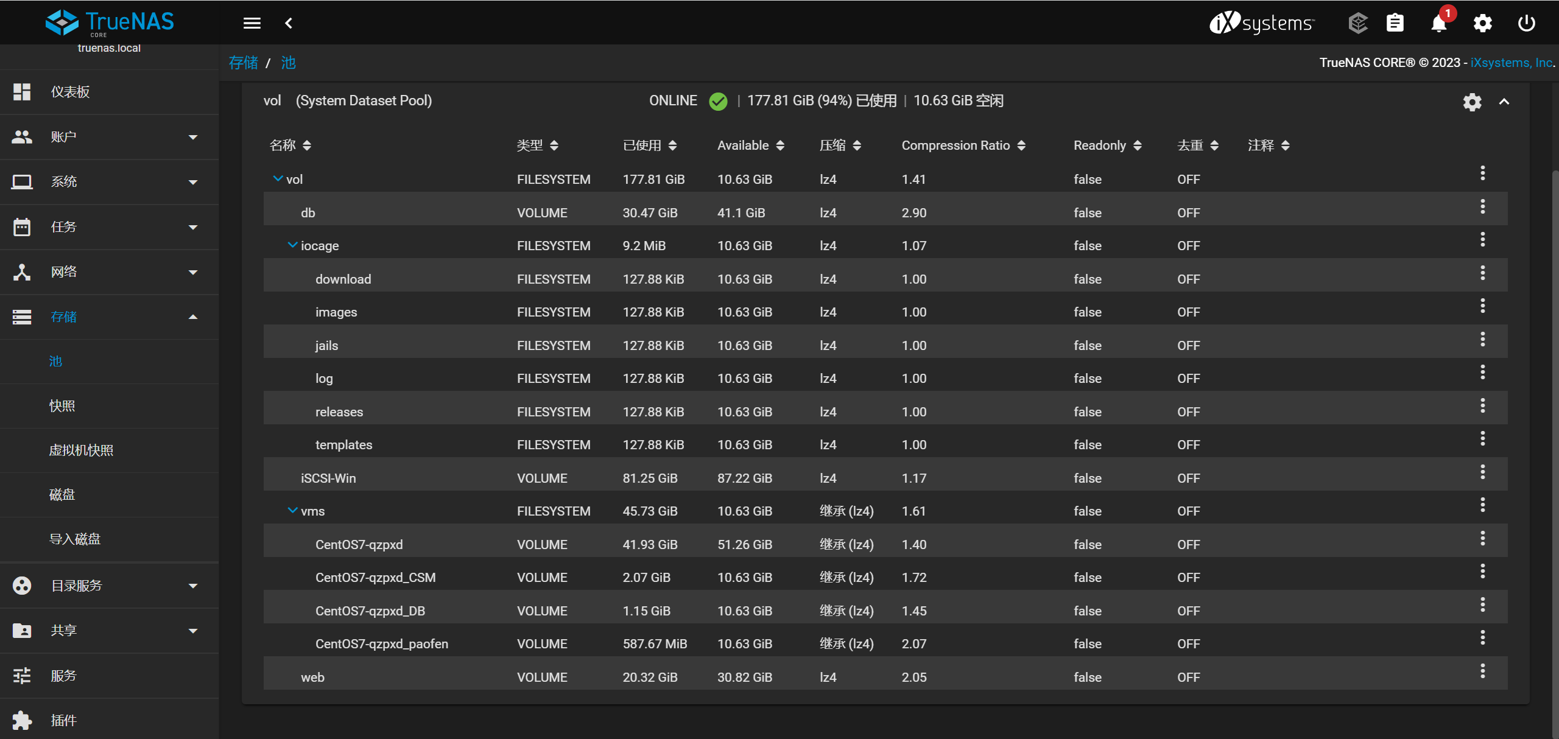
Task: Open the iXsystems, Inc. link
Action: (x=1511, y=63)
